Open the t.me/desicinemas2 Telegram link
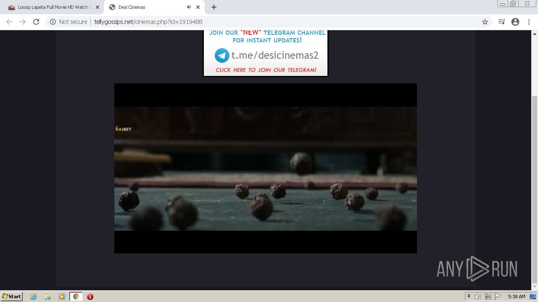Screen dimensions: 538x302 [275, 55]
